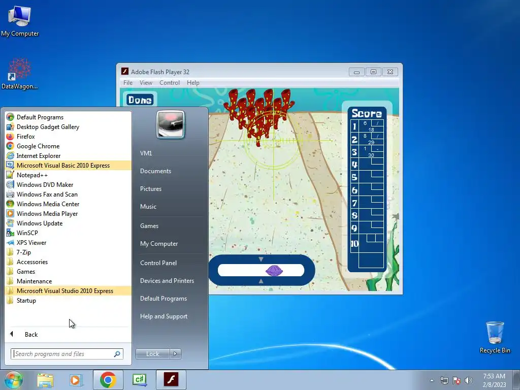
Task: Click the purple clam on the slider
Action: click(x=274, y=271)
